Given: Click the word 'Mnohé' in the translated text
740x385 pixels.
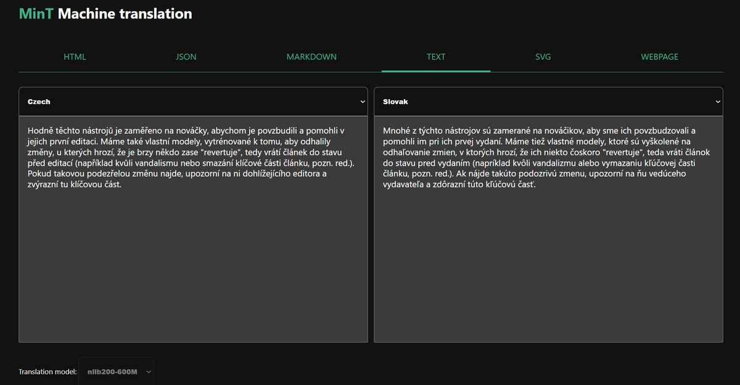Looking at the screenshot, I should point(396,131).
